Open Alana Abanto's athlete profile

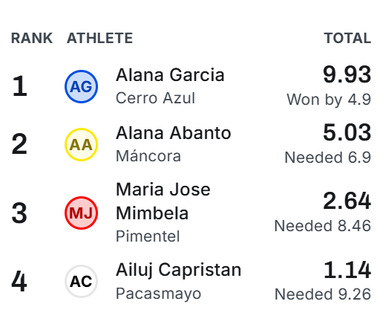coord(173,133)
